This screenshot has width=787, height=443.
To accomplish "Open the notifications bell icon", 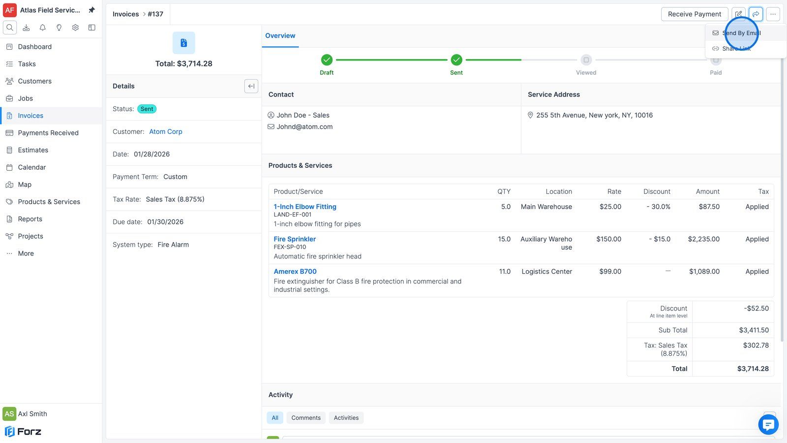I will (x=43, y=28).
